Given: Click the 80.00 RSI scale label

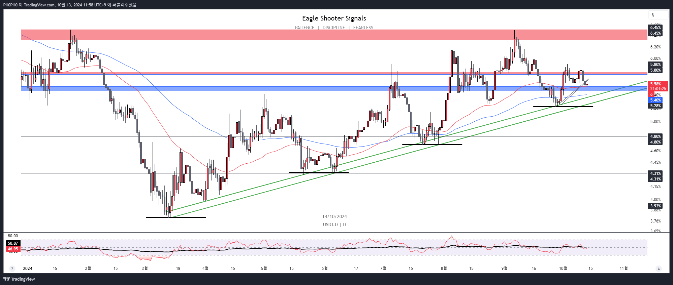Looking at the screenshot, I should point(13,236).
